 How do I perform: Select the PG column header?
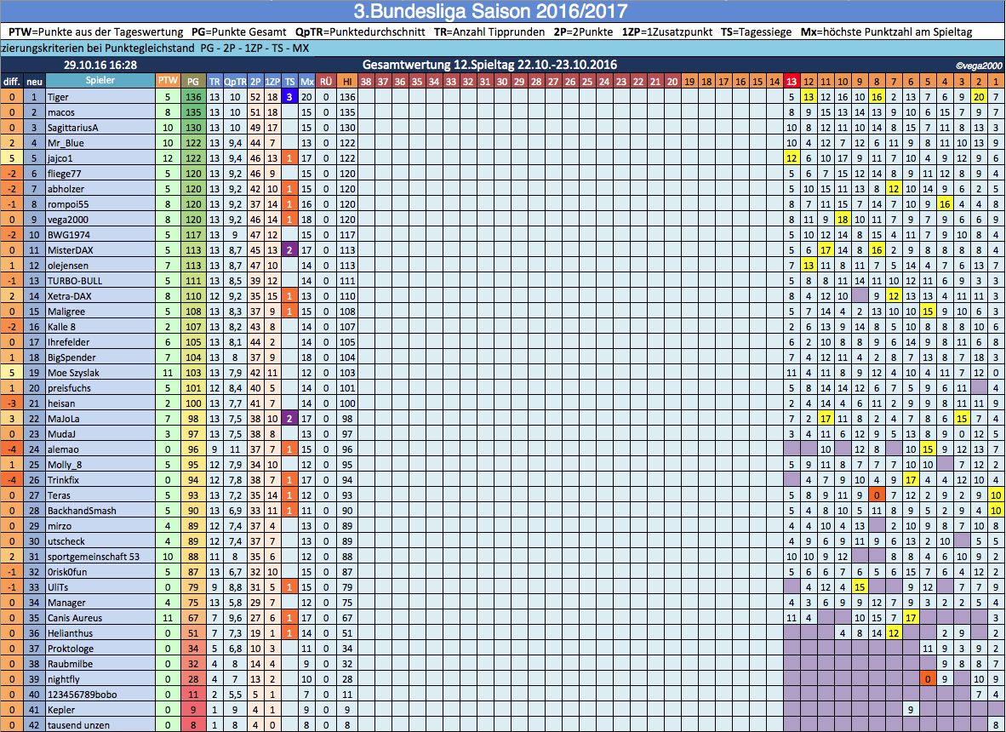pos(193,81)
